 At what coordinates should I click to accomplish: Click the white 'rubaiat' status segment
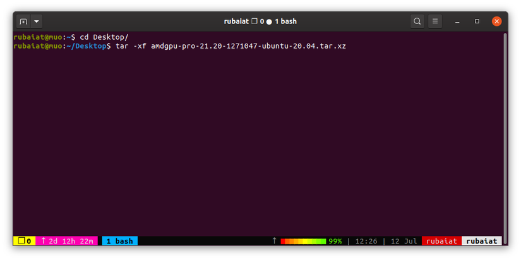(482, 240)
